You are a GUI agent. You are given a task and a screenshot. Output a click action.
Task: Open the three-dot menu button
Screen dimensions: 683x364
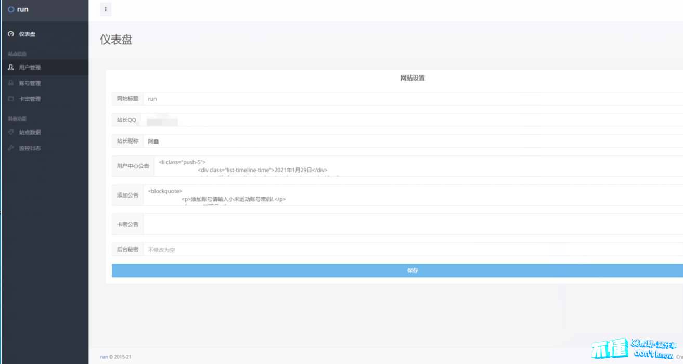pos(106,9)
